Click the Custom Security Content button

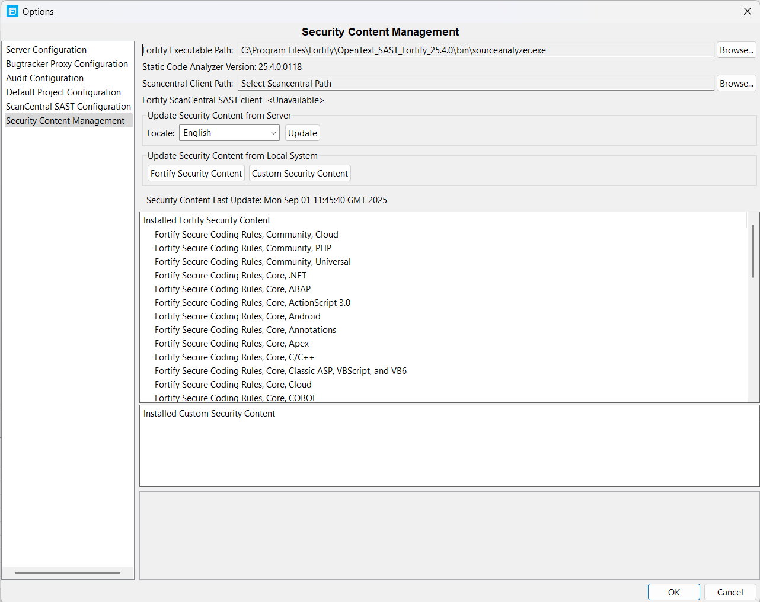[299, 173]
